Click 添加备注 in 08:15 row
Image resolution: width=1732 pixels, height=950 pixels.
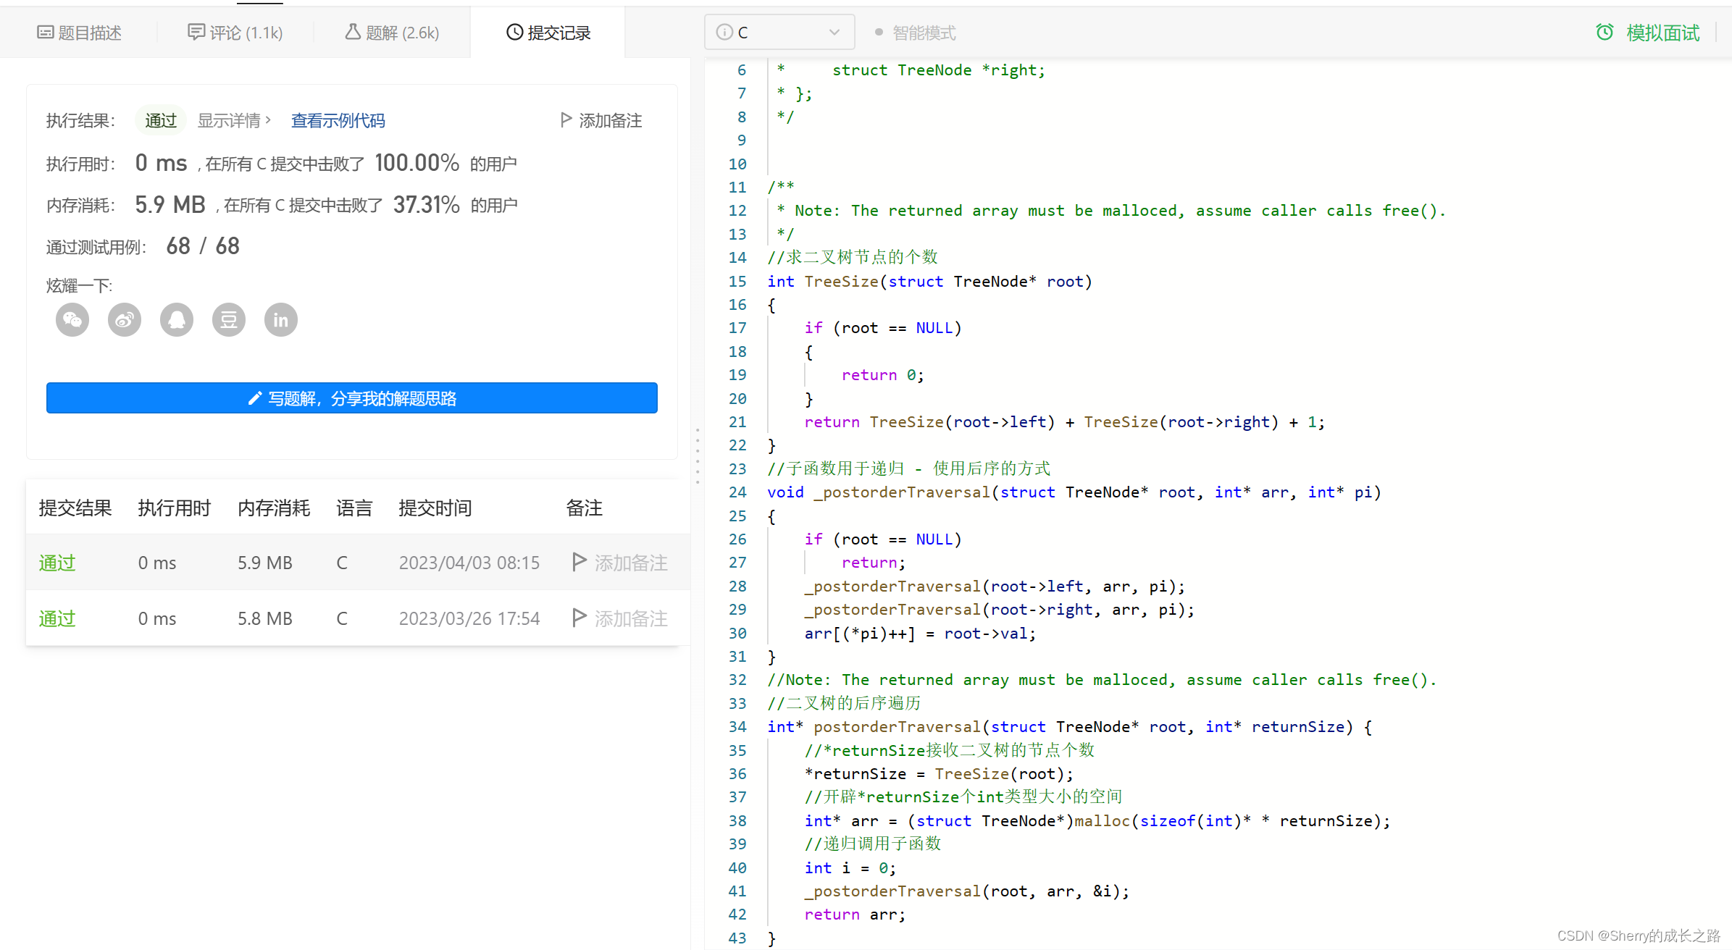coord(631,563)
